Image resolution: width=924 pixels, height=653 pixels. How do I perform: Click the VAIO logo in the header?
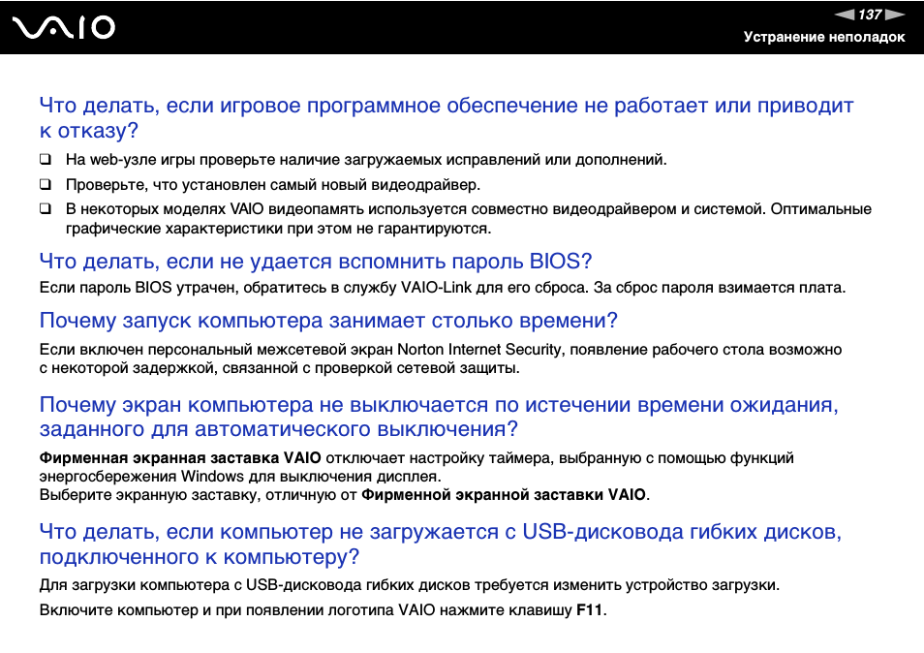(64, 27)
